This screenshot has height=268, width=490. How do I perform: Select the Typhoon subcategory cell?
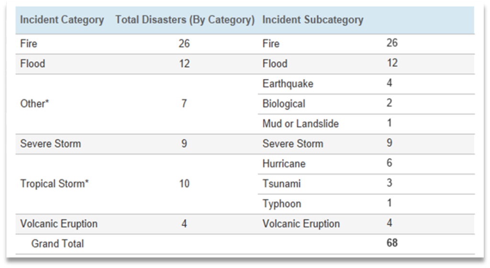pos(281,204)
